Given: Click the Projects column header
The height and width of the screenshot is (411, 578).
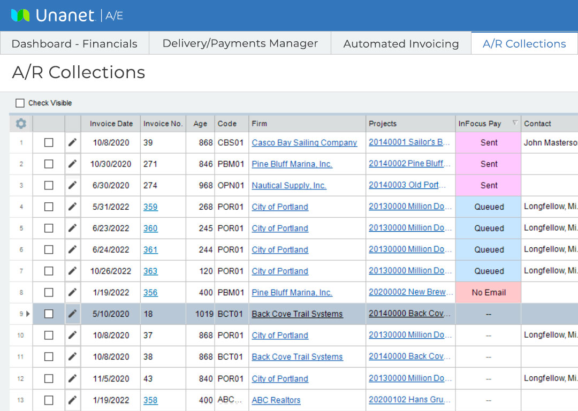Looking at the screenshot, I should (x=410, y=124).
